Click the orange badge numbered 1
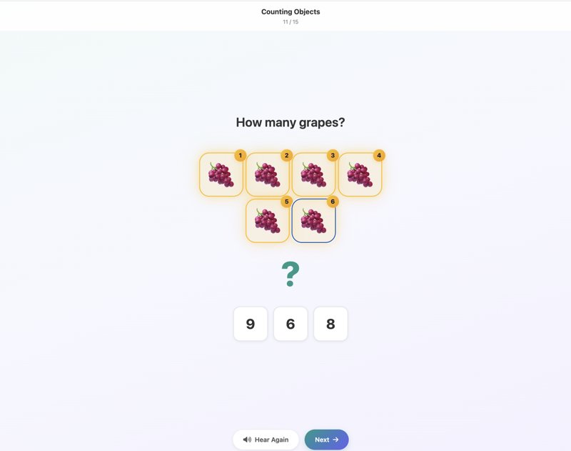 [x=240, y=155]
